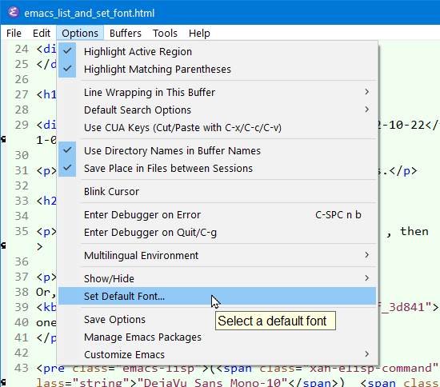440x387 pixels.
Task: Click line number 24 in the gutter
Action: point(22,49)
